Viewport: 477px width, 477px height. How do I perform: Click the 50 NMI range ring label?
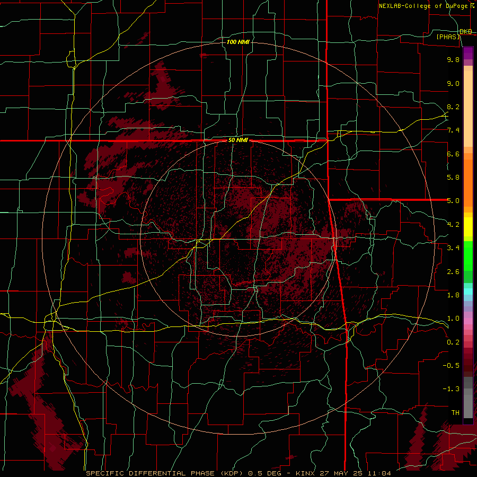click(238, 140)
